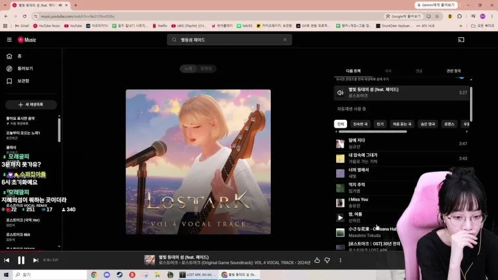Viewport: 498px width, 280px height.
Task: Select the 로맨스 filter chip
Action: [x=449, y=124]
